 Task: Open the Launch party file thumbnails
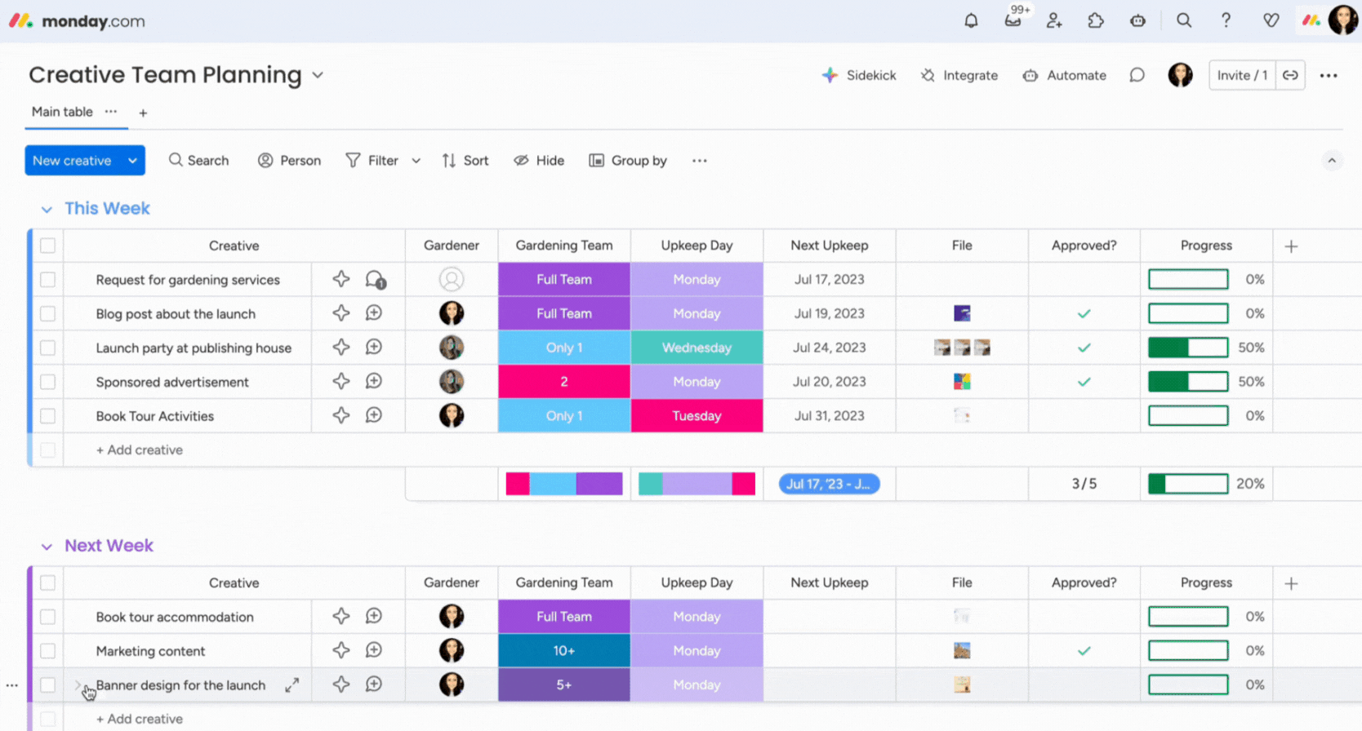click(x=962, y=348)
